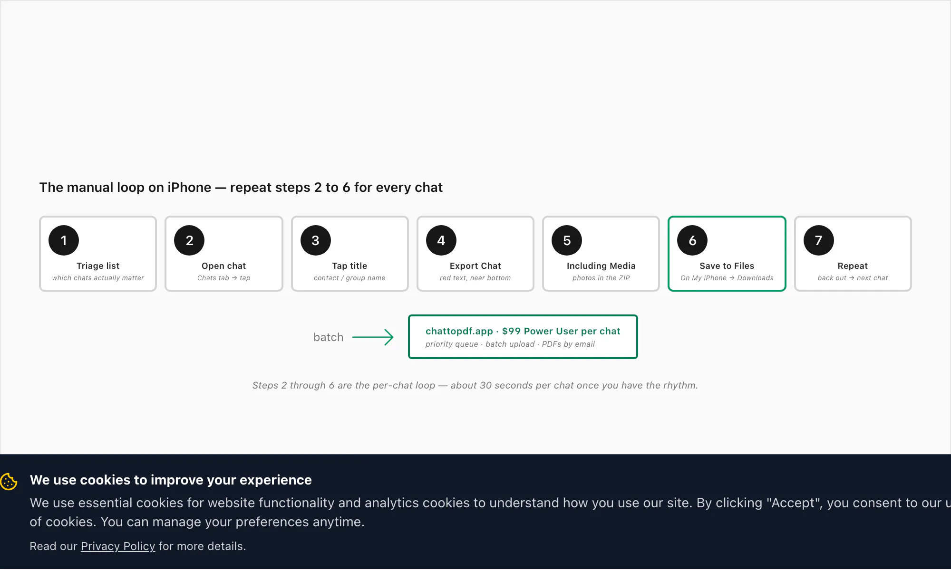
Task: Click the cookie icon in banner
Action: 9,481
